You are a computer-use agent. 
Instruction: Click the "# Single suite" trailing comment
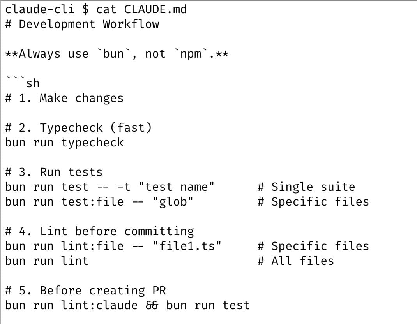[306, 187]
